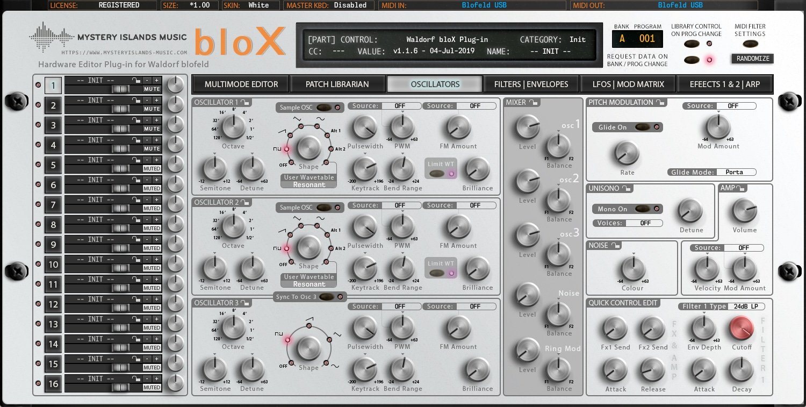The height and width of the screenshot is (407, 806).
Task: Open the Oscillator 1 User Wavetable selector
Action: coord(309,181)
